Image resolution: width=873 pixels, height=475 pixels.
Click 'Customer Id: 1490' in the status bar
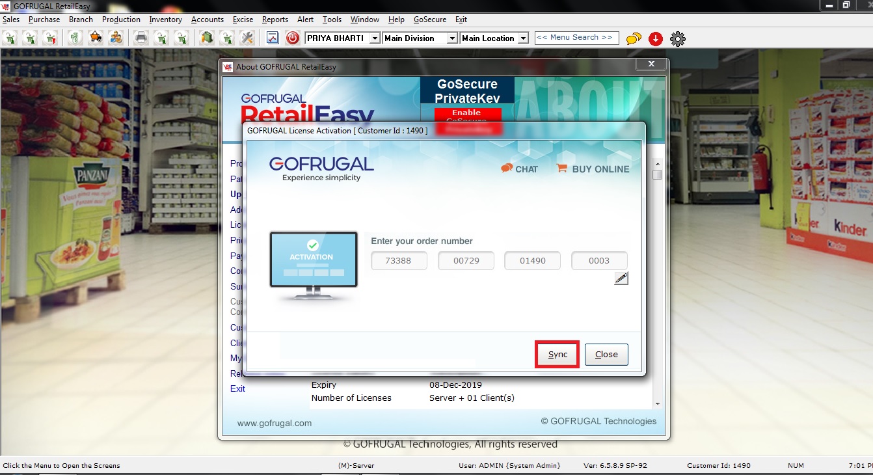[x=719, y=465]
